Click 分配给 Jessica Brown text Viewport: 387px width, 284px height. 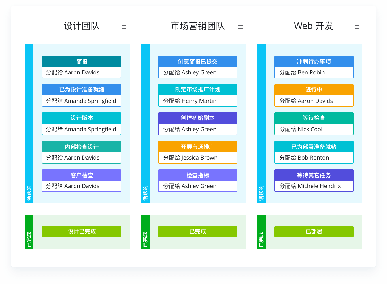(x=190, y=158)
